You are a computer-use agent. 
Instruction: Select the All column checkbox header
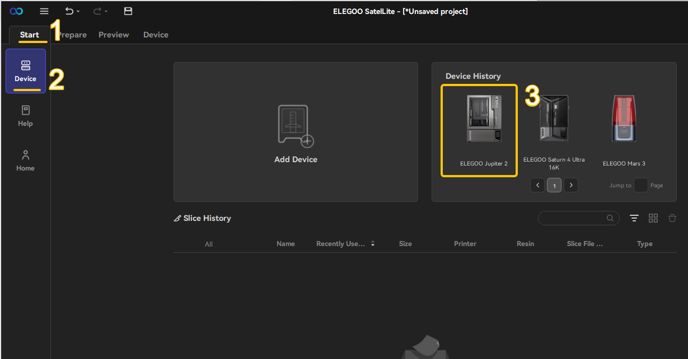tap(209, 244)
